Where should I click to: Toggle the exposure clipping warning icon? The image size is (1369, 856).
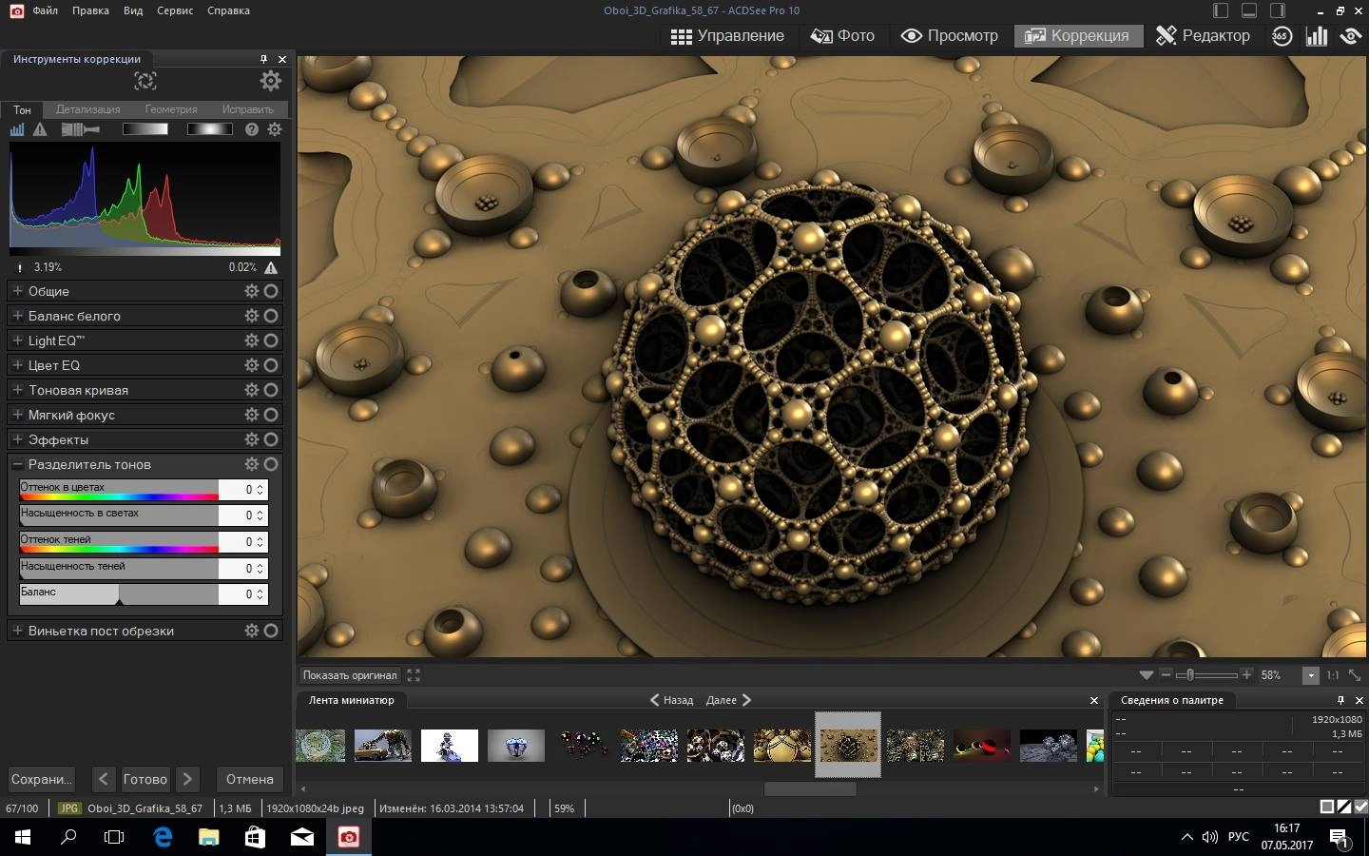(40, 129)
